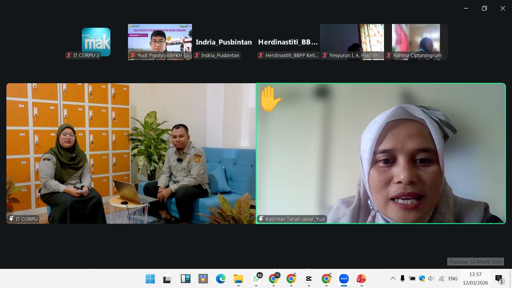Screen dimensions: 512x288
Task: Click the Task View icon in the taskbar
Action: click(x=168, y=279)
